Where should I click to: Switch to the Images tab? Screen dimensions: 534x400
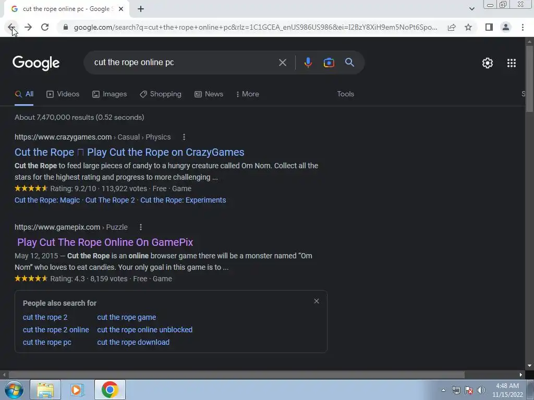pos(110,94)
